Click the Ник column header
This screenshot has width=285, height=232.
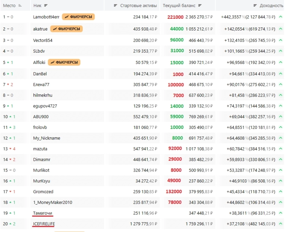point(37,6)
